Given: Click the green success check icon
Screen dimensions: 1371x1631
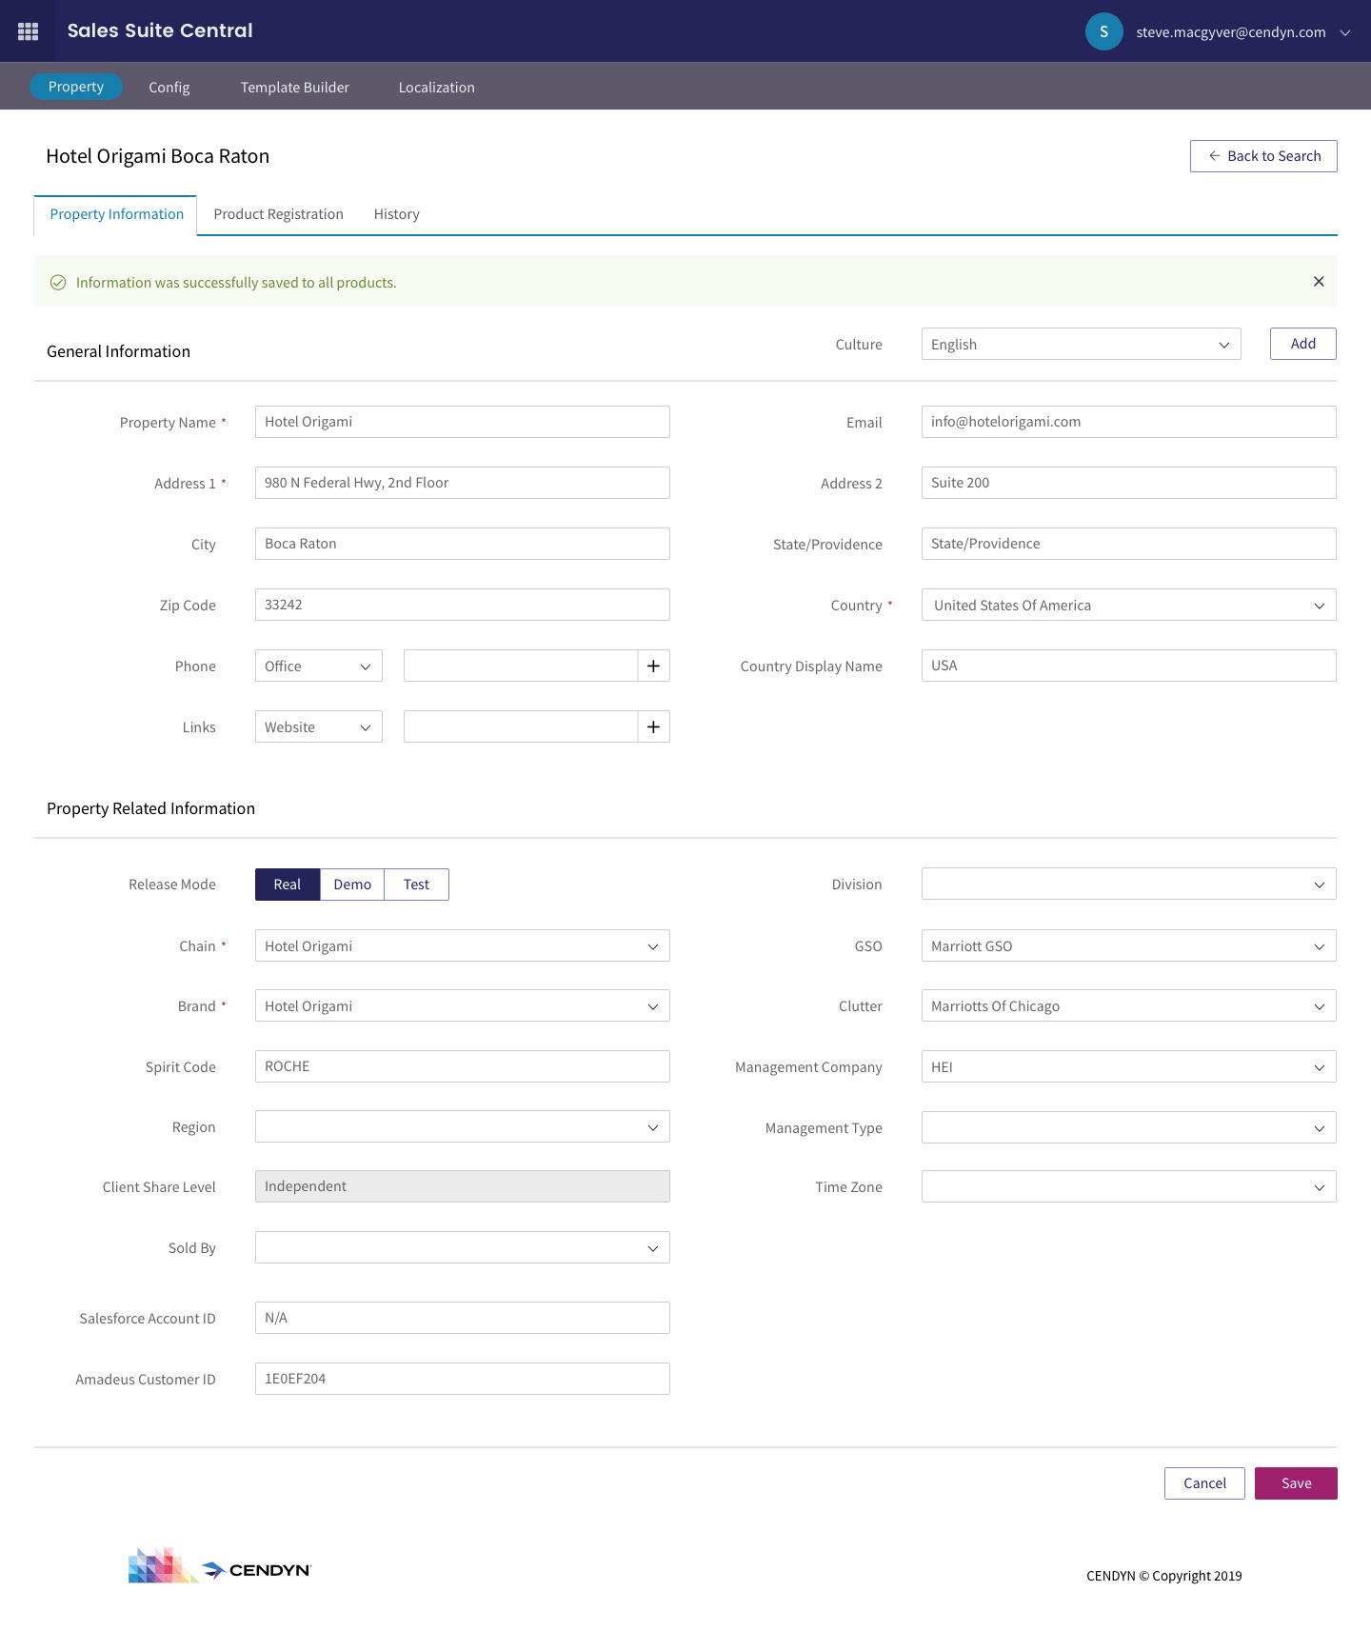Looking at the screenshot, I should [58, 283].
